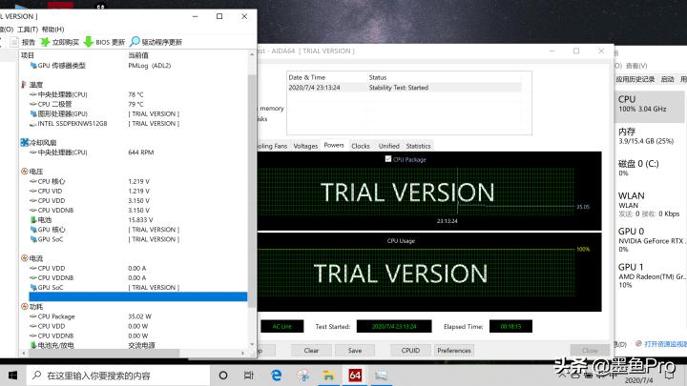
Task: Launch Microsoft Edge from taskbar
Action: point(276,376)
